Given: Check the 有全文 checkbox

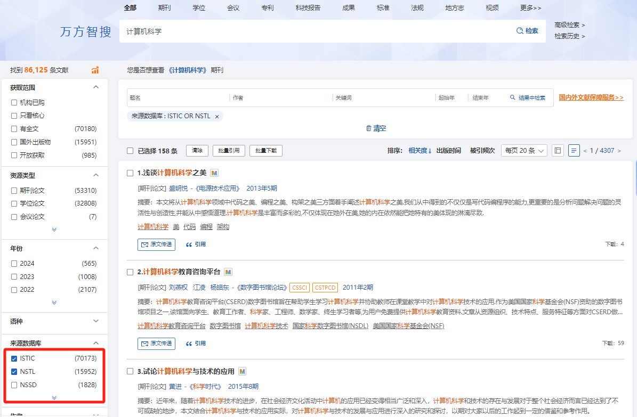Looking at the screenshot, I should coord(14,129).
